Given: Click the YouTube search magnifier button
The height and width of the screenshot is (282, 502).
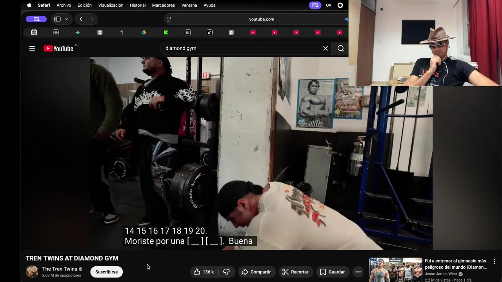Looking at the screenshot, I should point(341,48).
